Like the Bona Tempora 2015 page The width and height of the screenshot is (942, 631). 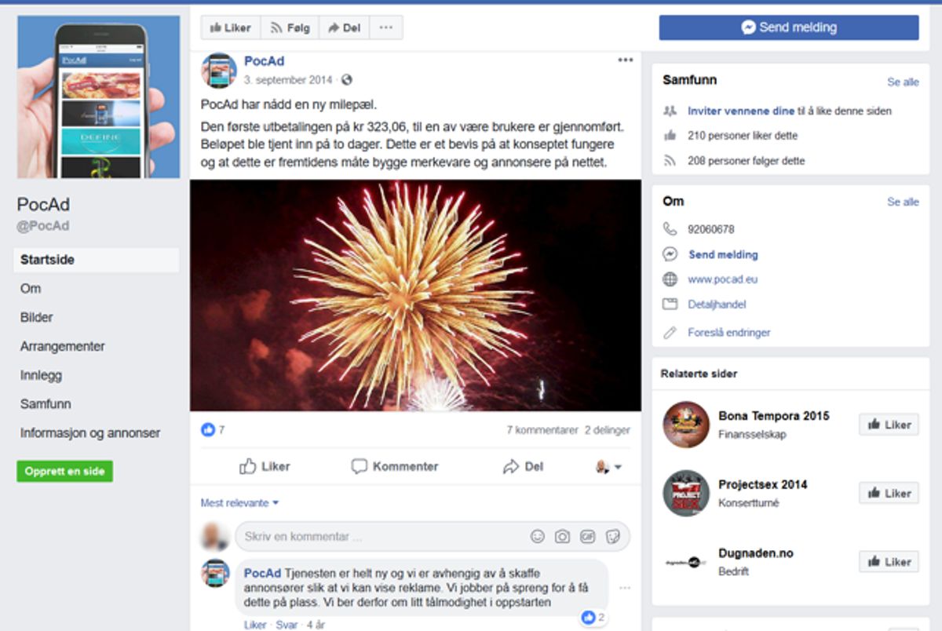tap(889, 425)
